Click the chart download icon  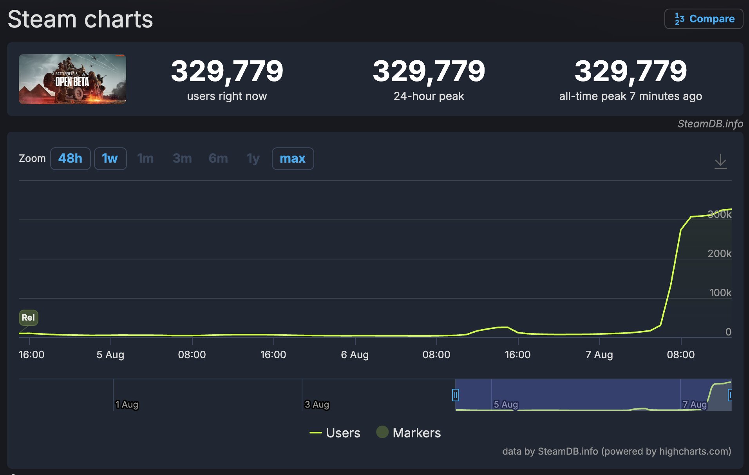coord(720,161)
